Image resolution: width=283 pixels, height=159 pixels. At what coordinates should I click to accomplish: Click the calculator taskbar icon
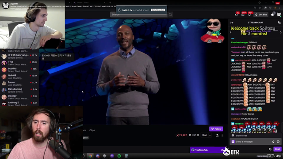tap(126, 156)
